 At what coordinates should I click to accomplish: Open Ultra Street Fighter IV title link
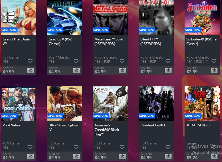point(64,128)
